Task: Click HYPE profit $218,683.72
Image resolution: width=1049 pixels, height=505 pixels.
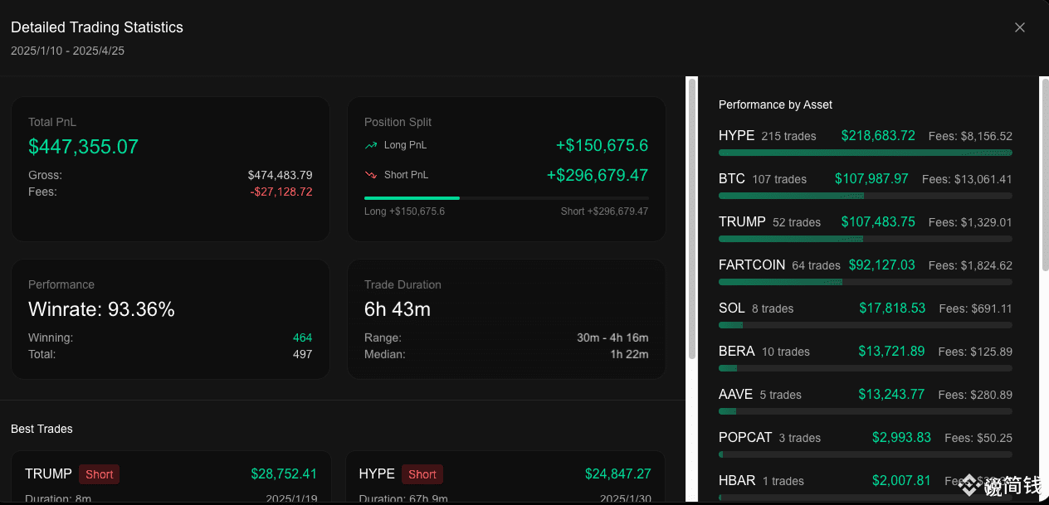Action: point(878,135)
